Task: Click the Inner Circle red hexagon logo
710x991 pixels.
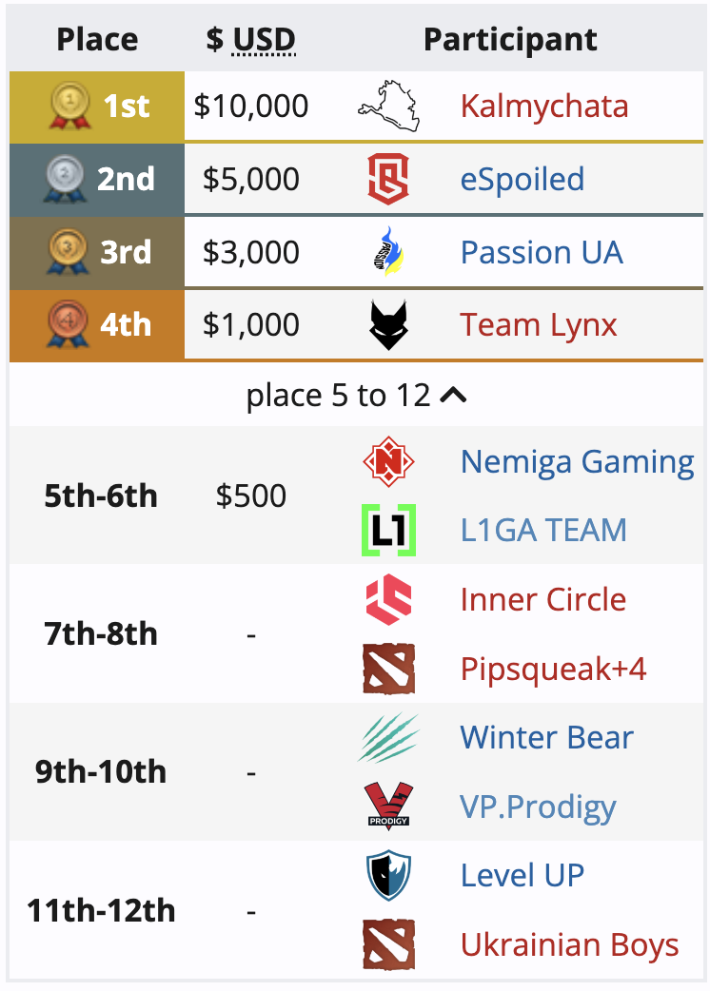Action: [388, 600]
